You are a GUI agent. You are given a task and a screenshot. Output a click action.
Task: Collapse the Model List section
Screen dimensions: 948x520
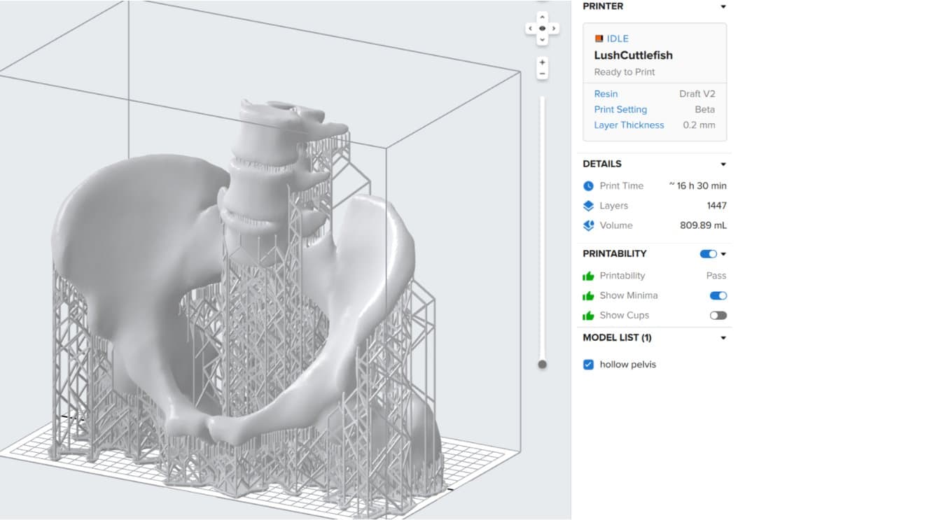point(723,338)
